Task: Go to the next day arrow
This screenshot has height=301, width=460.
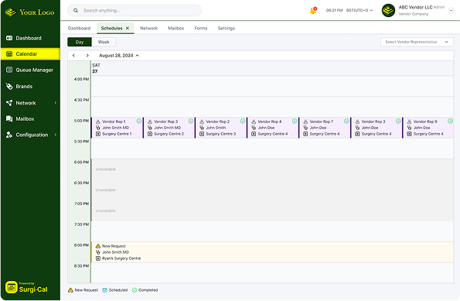Action: (87, 56)
